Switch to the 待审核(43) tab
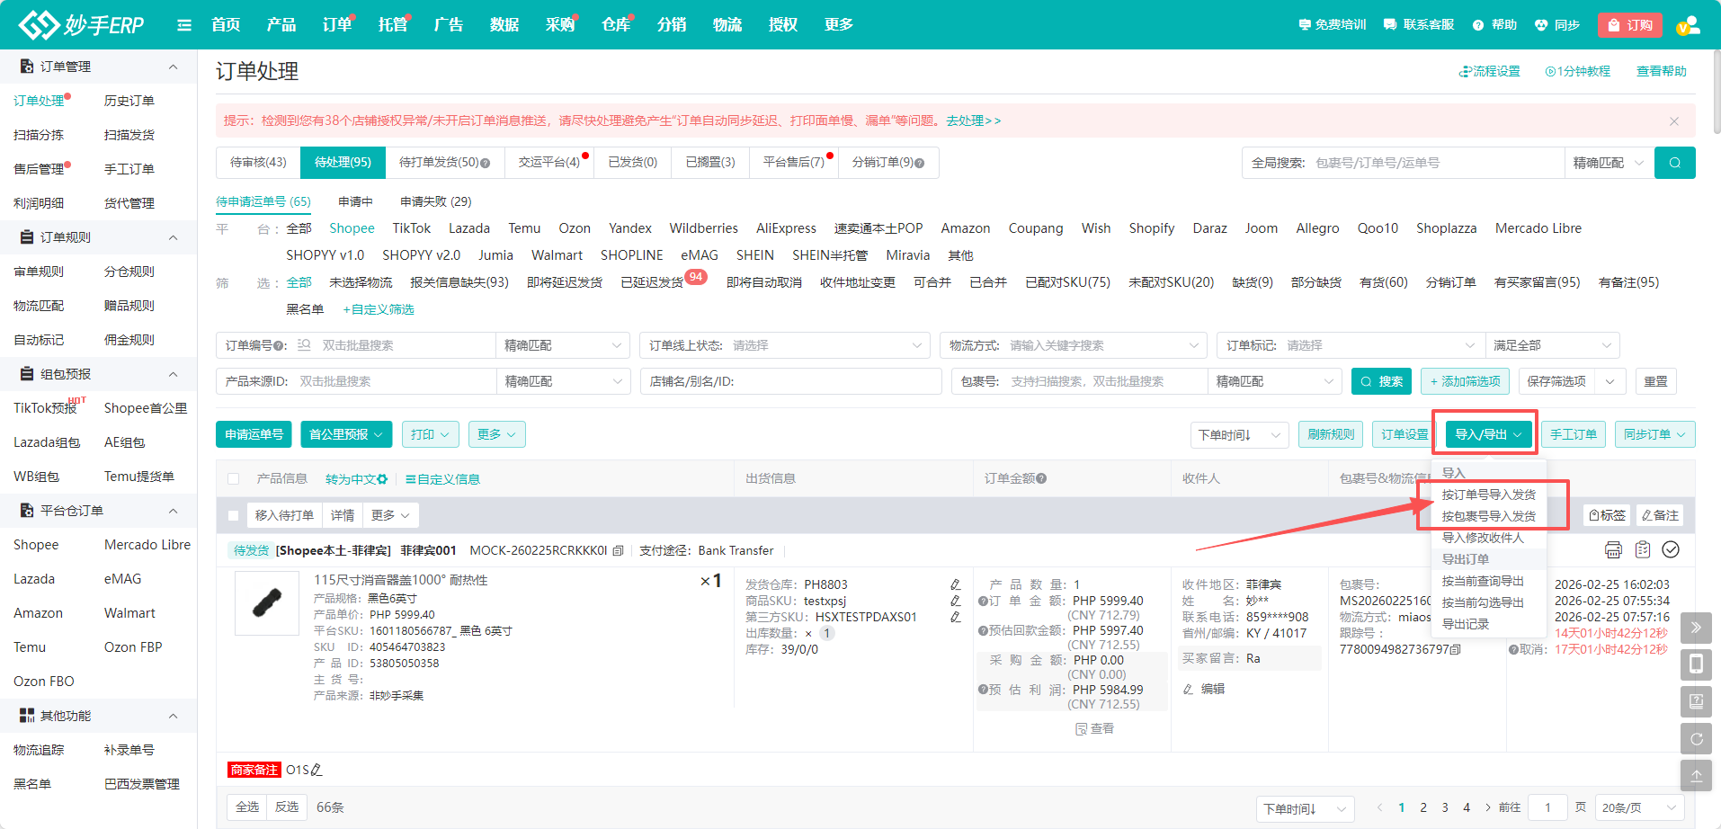1721x829 pixels. [258, 163]
